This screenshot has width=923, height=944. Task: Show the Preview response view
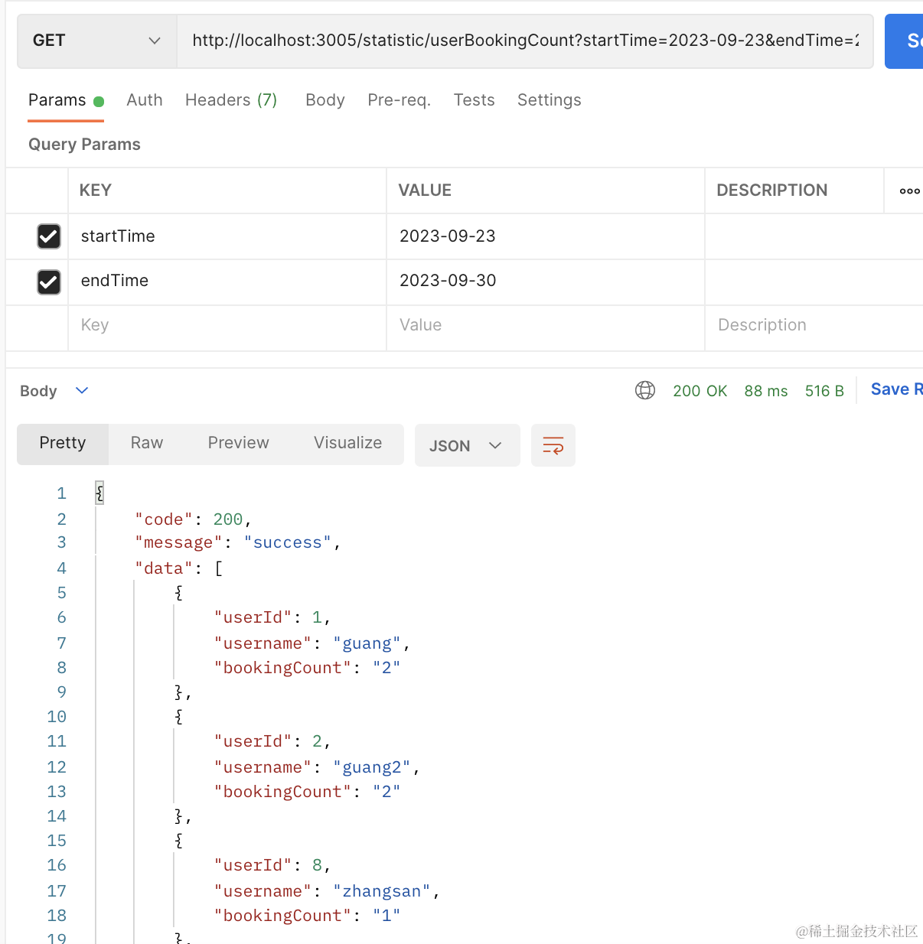point(238,443)
